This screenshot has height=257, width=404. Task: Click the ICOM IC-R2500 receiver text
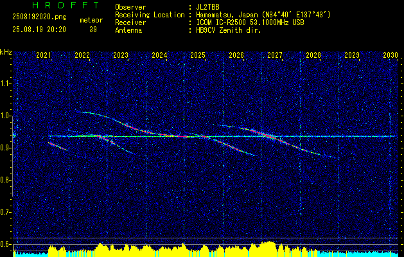pyautogui.click(x=250, y=22)
